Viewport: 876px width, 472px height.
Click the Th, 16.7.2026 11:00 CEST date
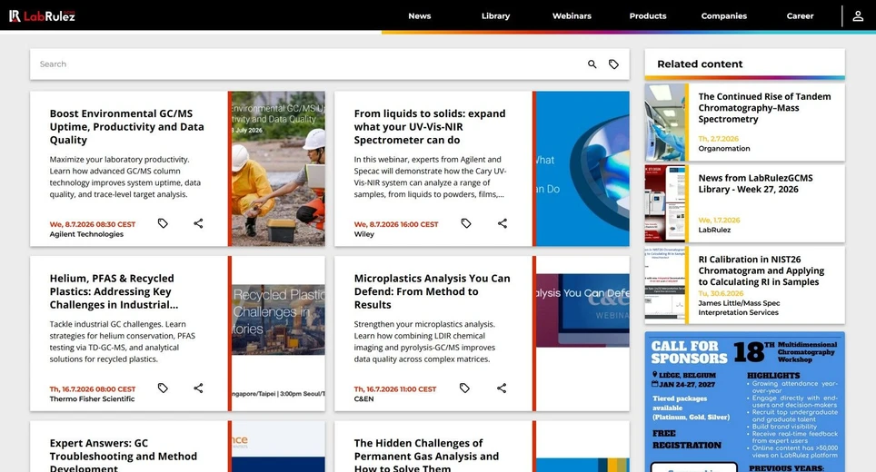coord(395,388)
